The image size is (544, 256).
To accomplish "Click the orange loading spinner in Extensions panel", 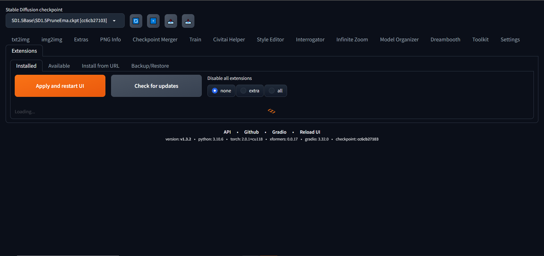I will coord(271,111).
